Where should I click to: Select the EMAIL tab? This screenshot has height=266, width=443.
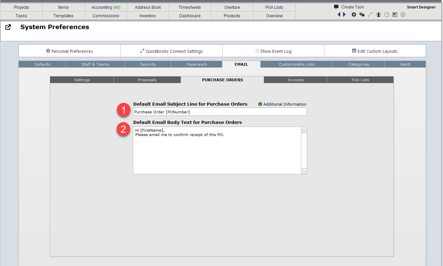[x=241, y=64]
